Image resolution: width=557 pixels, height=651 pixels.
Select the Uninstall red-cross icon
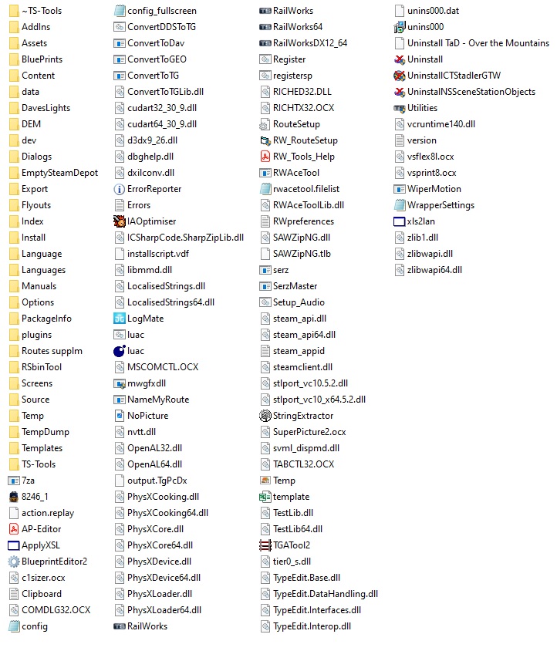click(399, 59)
